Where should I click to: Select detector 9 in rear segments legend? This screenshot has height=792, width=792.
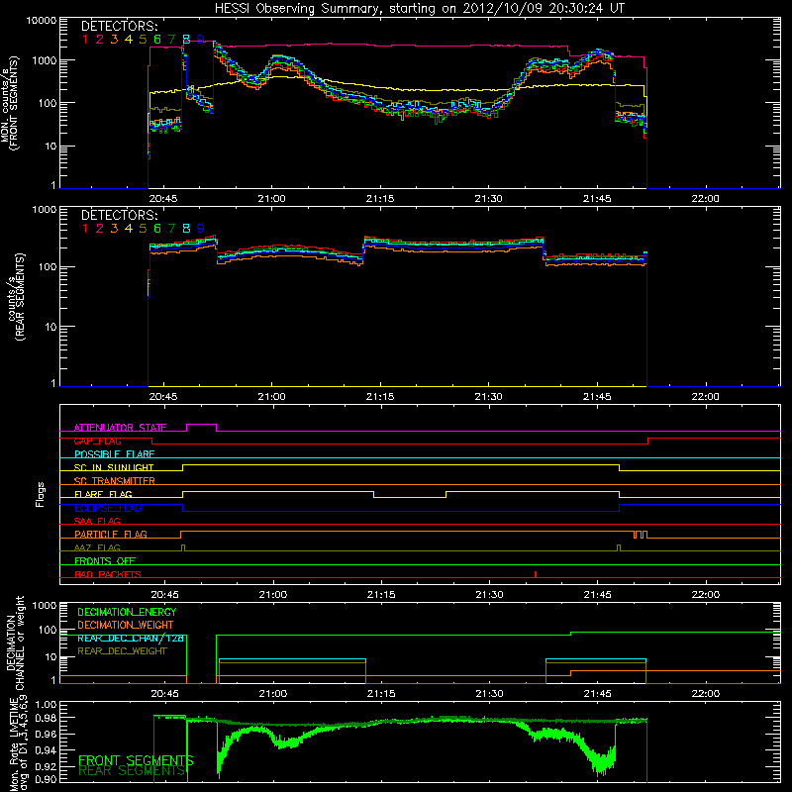[x=201, y=229]
